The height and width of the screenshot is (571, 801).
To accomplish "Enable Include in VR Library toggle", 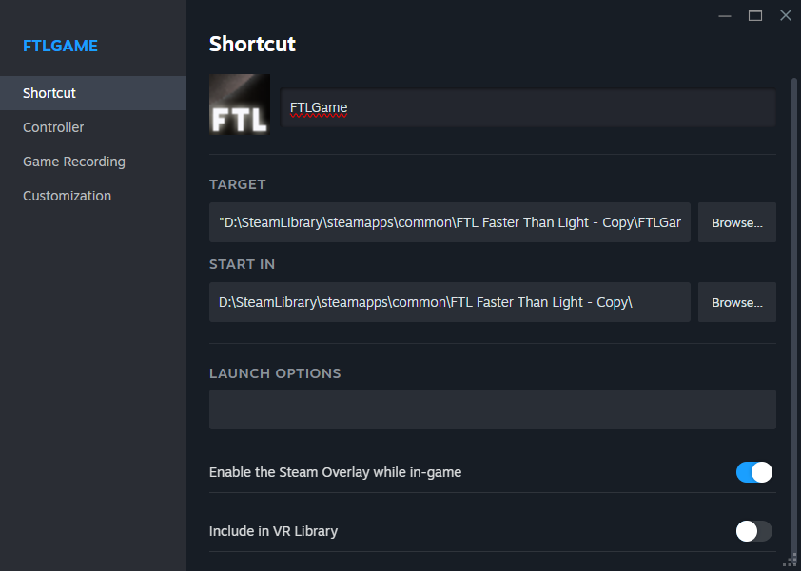I will point(754,531).
